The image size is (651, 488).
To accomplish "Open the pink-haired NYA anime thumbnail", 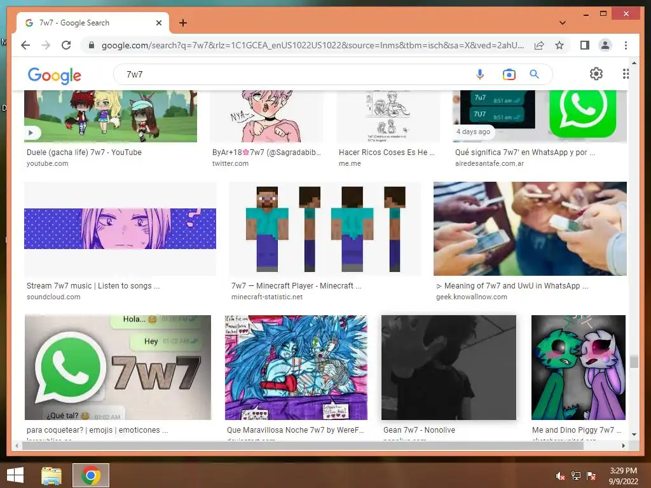I will 266,116.
